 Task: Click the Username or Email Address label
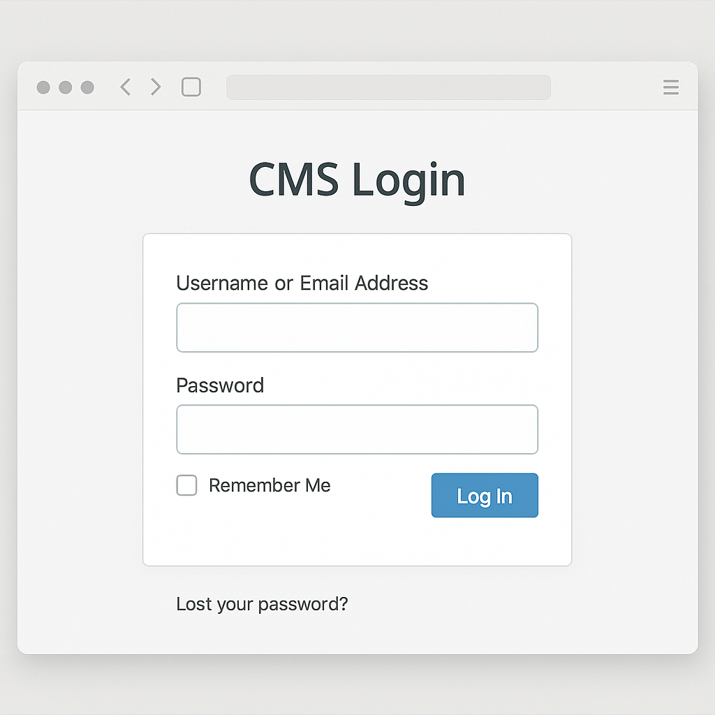coord(302,283)
